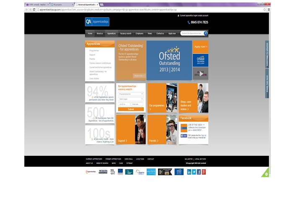Reload the page with refresh icon
Screen dimensions: 285x202
click(34, 10)
